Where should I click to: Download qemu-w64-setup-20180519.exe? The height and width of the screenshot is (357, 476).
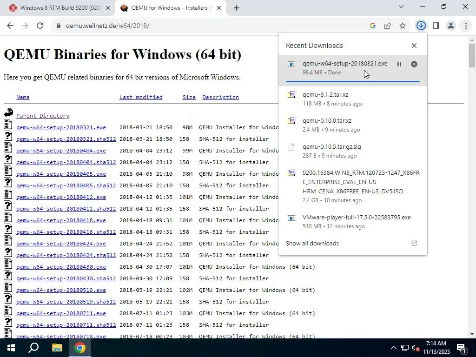61,290
